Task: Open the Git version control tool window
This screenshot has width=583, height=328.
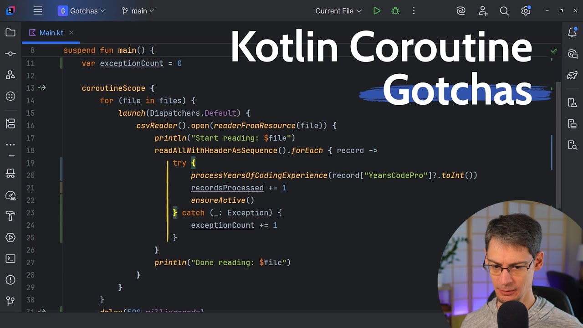Action: (x=10, y=301)
